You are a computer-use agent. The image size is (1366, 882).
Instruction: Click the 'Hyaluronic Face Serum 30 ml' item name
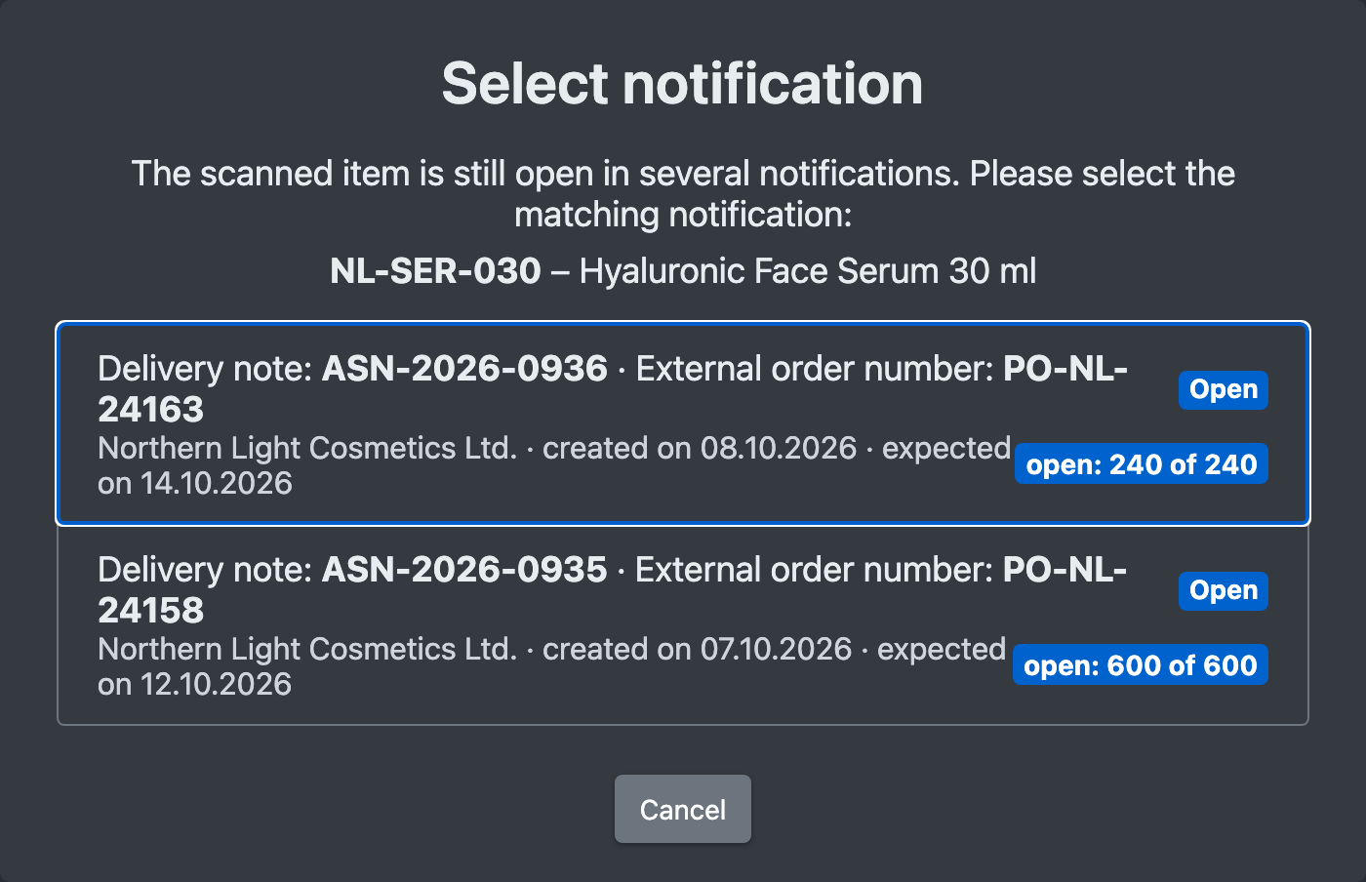(808, 270)
